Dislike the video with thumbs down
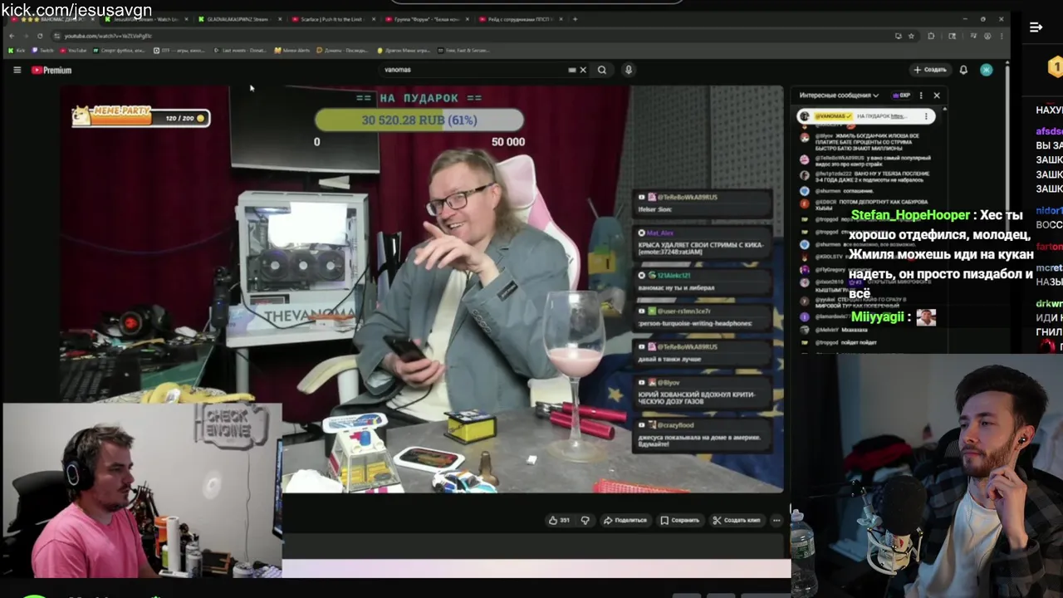This screenshot has width=1063, height=598. point(585,520)
